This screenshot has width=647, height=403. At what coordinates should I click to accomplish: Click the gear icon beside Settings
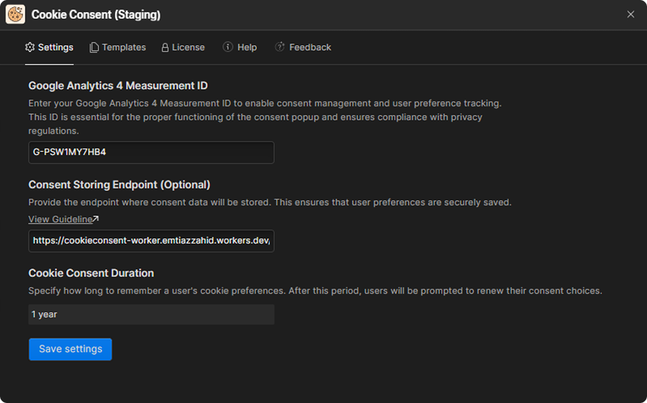click(30, 47)
